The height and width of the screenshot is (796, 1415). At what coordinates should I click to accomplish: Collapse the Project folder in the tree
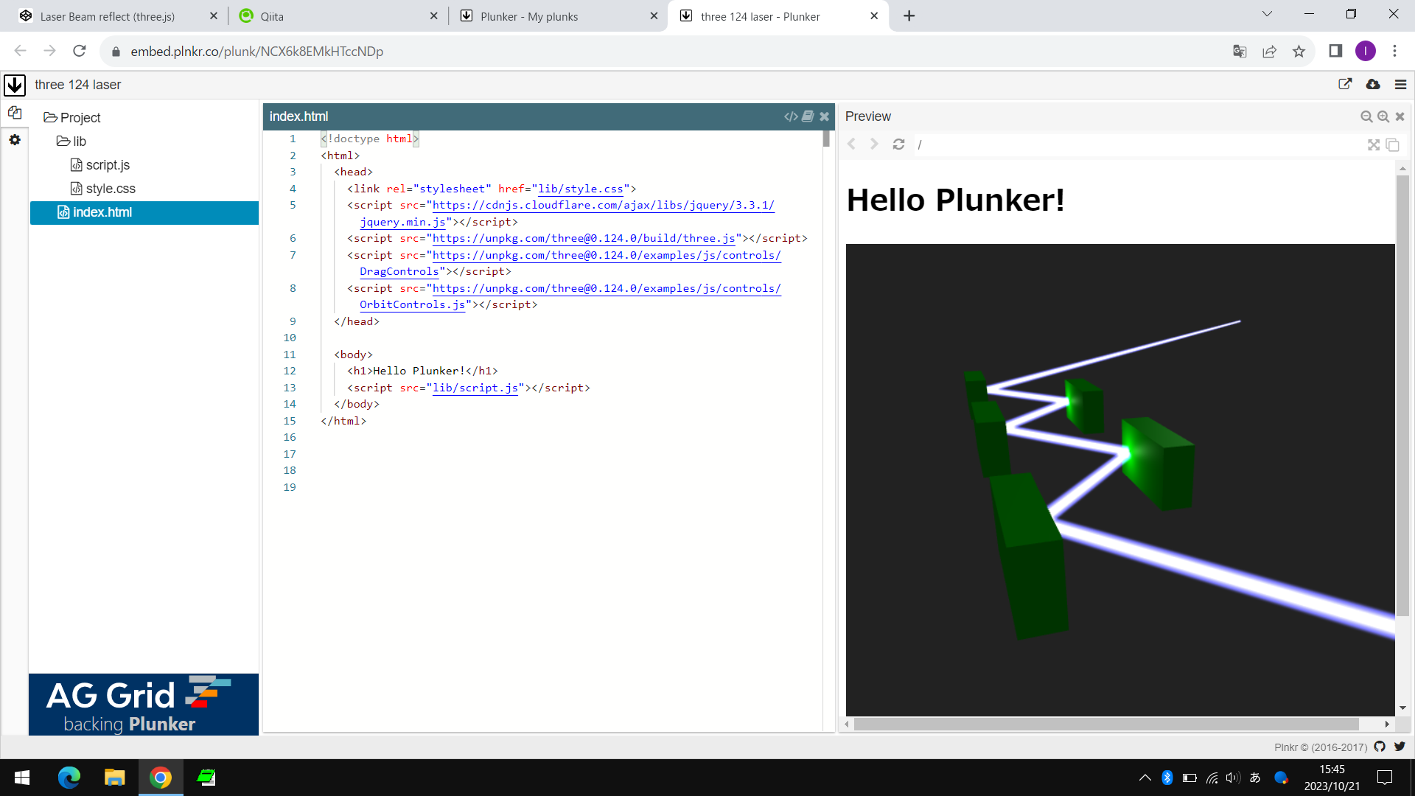point(72,118)
